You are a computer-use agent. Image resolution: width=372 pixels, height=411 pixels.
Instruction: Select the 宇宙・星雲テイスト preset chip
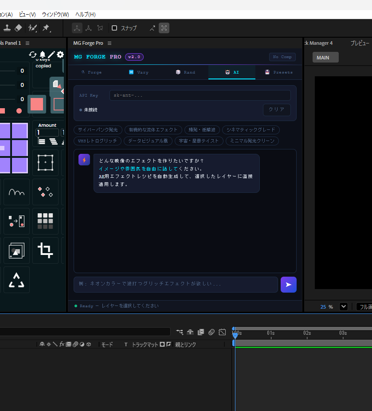click(199, 141)
